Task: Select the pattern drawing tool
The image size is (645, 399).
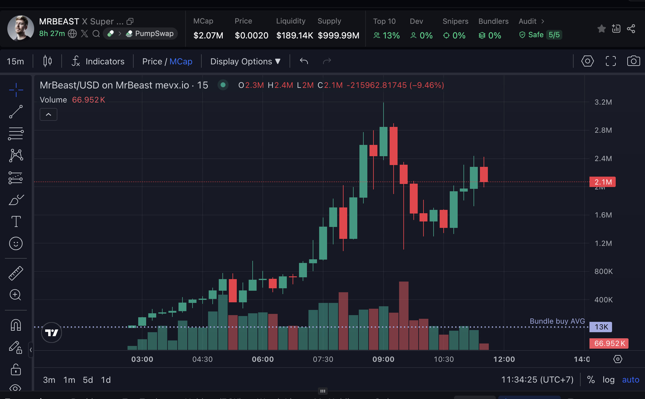Action: coord(16,156)
